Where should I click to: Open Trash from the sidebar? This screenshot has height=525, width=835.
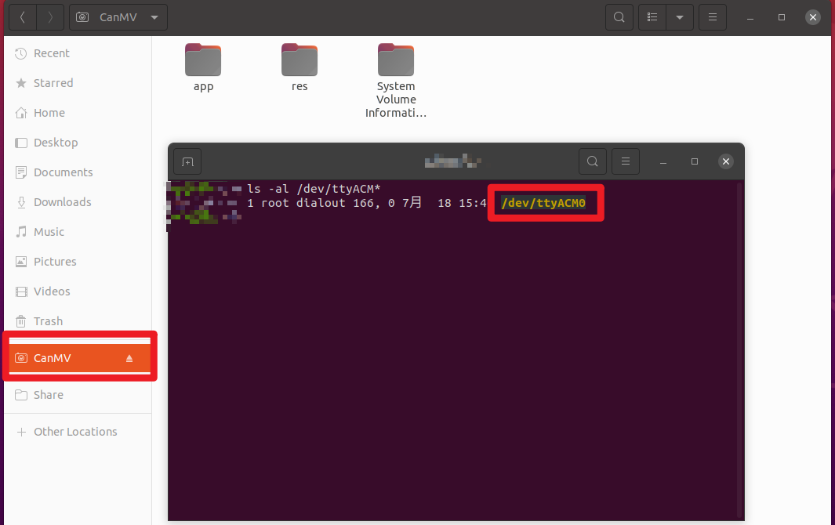[47, 320]
